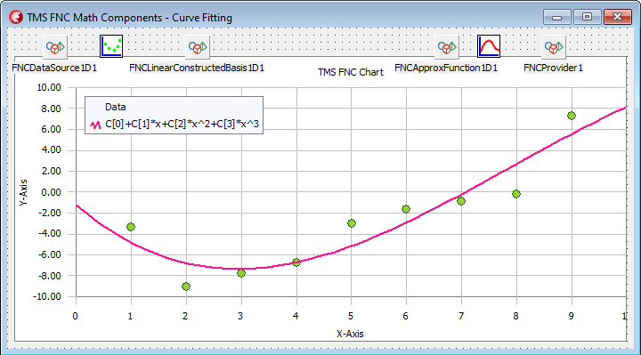Click the polynomial formula legend entry

pos(182,124)
